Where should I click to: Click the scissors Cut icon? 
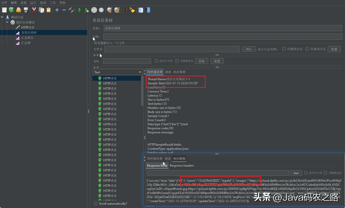(34, 10)
